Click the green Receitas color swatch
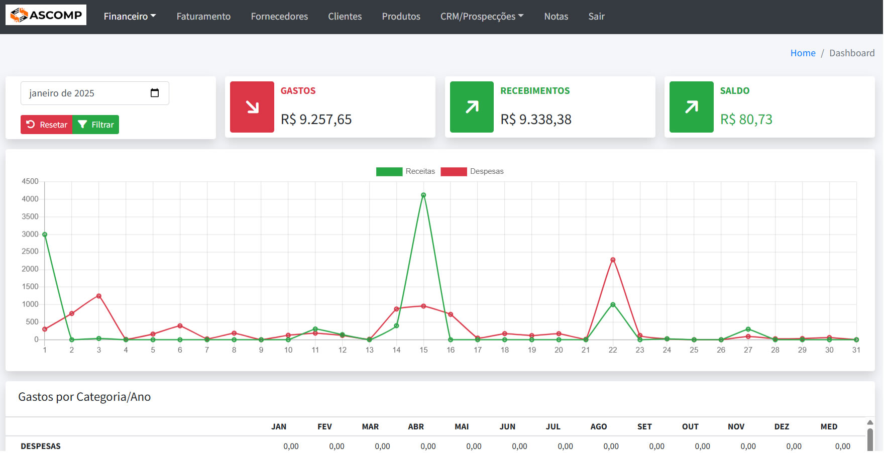The height and width of the screenshot is (453, 884). click(x=388, y=171)
